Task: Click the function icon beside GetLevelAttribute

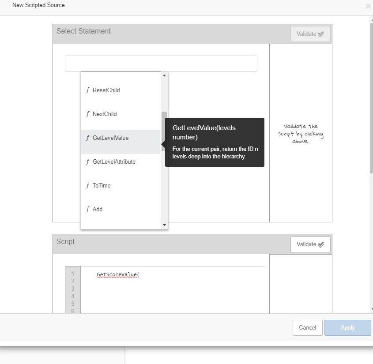Action: [x=88, y=162]
